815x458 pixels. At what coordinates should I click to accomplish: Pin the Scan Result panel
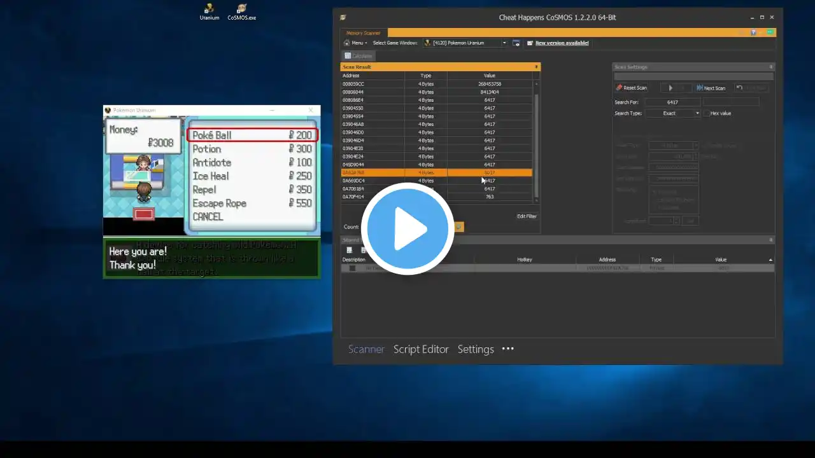(x=536, y=67)
